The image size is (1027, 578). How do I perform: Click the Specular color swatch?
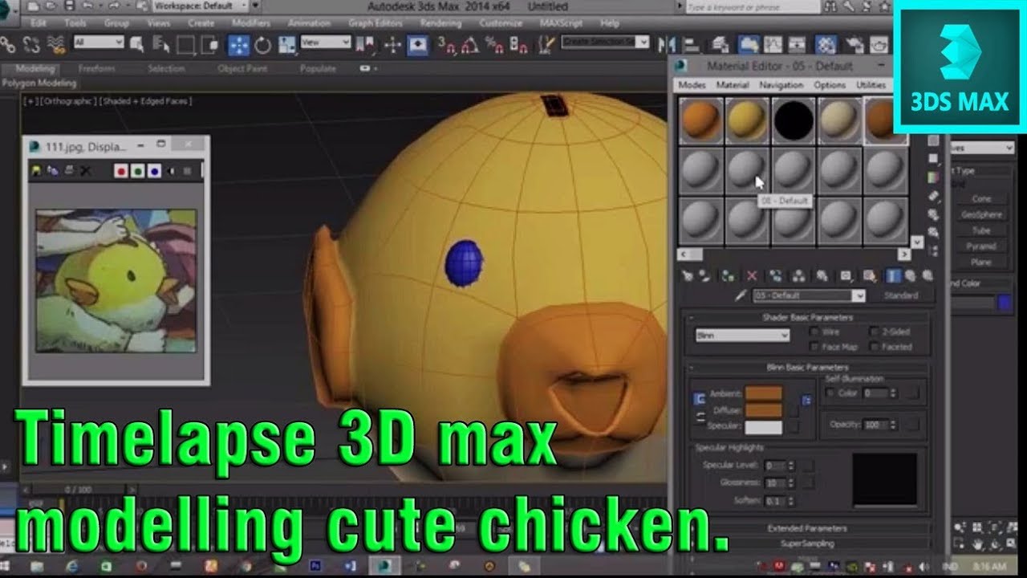(763, 426)
